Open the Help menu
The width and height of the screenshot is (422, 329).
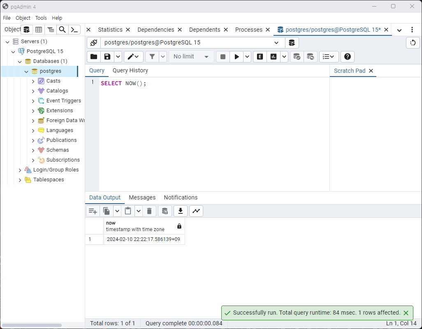click(x=57, y=18)
